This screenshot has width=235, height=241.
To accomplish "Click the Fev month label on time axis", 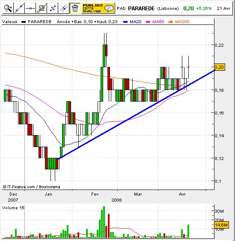I will (95, 194).
